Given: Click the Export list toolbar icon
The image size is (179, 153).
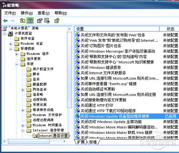Looking at the screenshot, I should [x=47, y=21].
